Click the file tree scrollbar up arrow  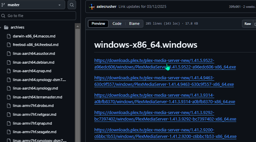[x=77, y=26]
